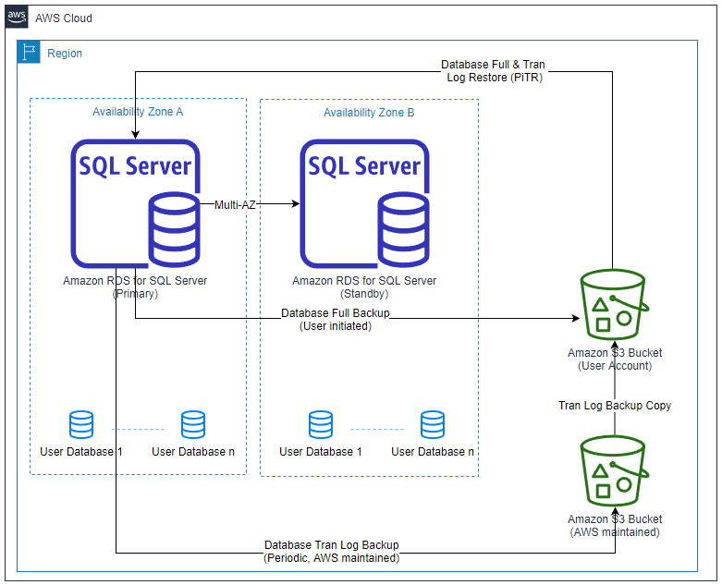Click the Region label text

[x=65, y=54]
